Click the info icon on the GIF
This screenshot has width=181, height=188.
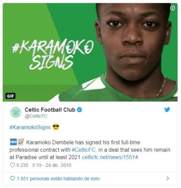[x=173, y=8]
